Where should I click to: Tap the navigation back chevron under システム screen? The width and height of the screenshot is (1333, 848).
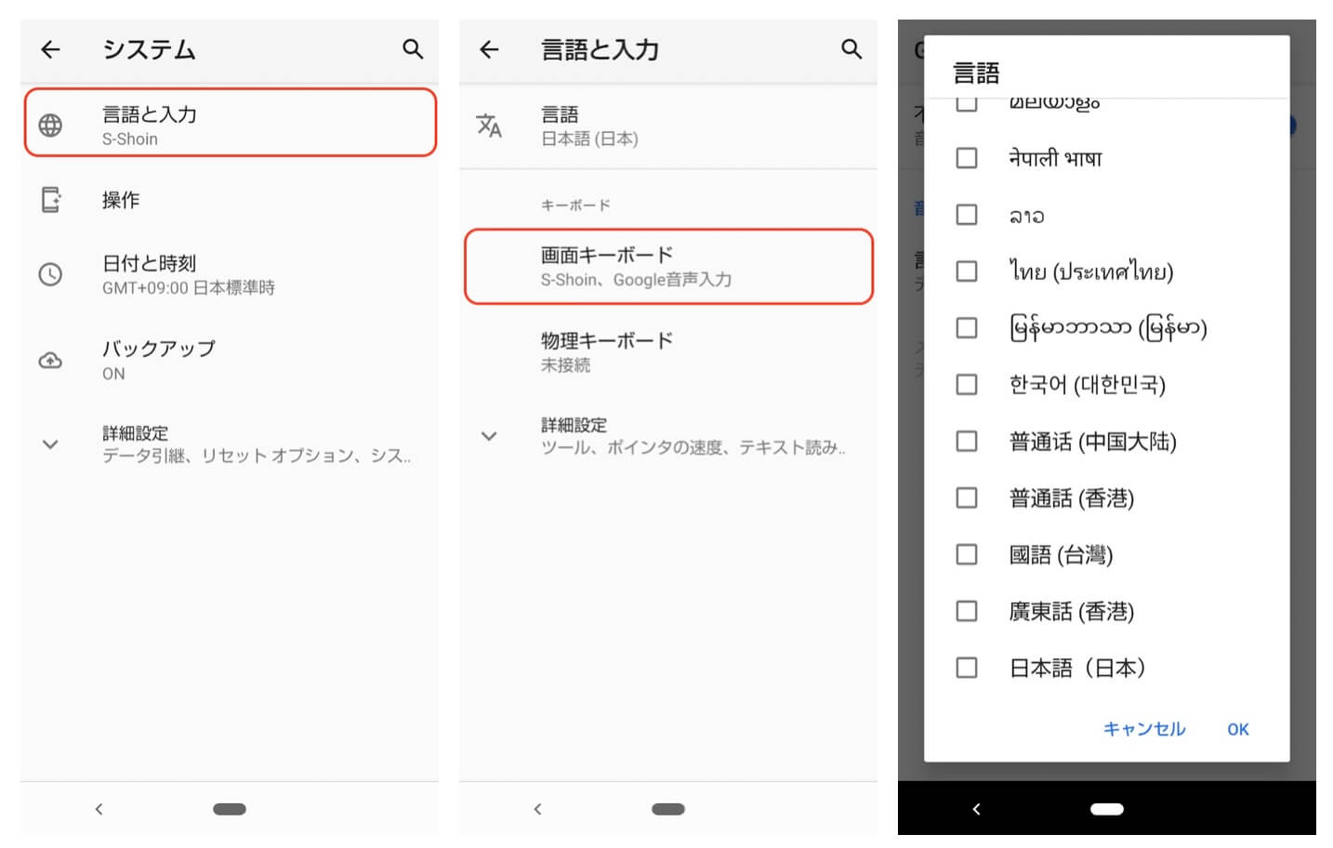[99, 809]
